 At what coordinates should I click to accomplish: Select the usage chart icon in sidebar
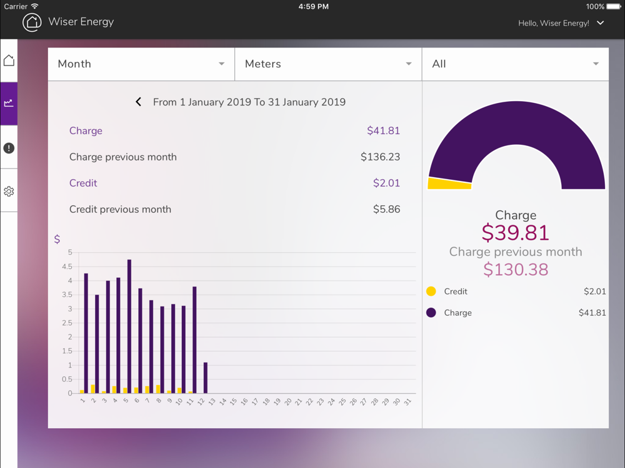coord(9,103)
